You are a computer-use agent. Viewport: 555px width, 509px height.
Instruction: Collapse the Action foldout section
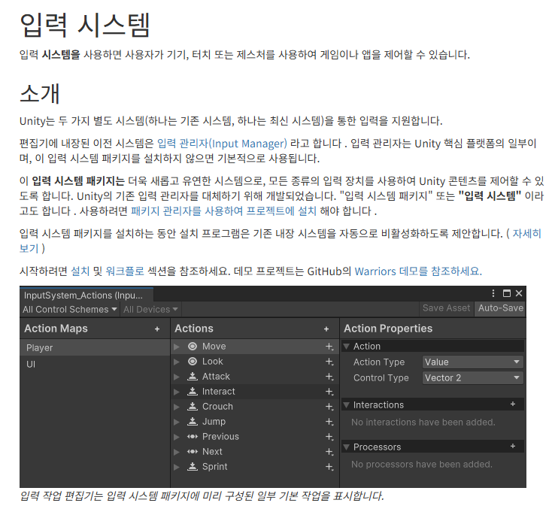click(x=347, y=346)
